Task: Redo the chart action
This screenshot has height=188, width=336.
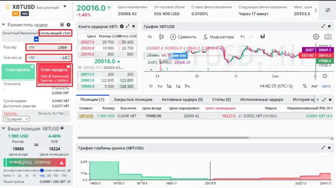Action: (x=251, y=37)
